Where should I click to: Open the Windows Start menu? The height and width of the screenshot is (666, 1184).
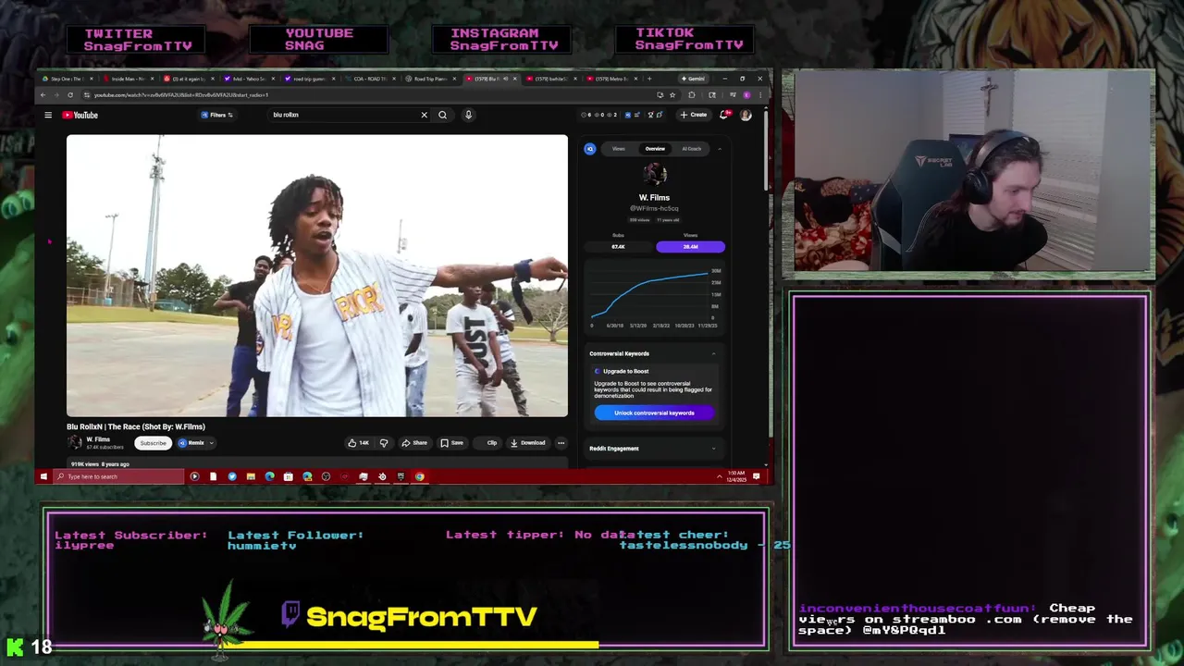click(43, 476)
